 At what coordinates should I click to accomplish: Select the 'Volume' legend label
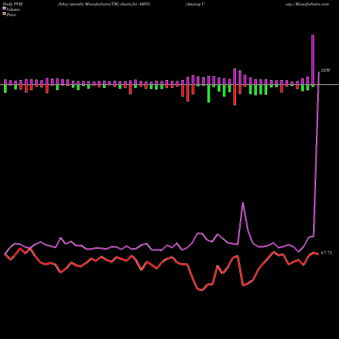(x=13, y=9)
